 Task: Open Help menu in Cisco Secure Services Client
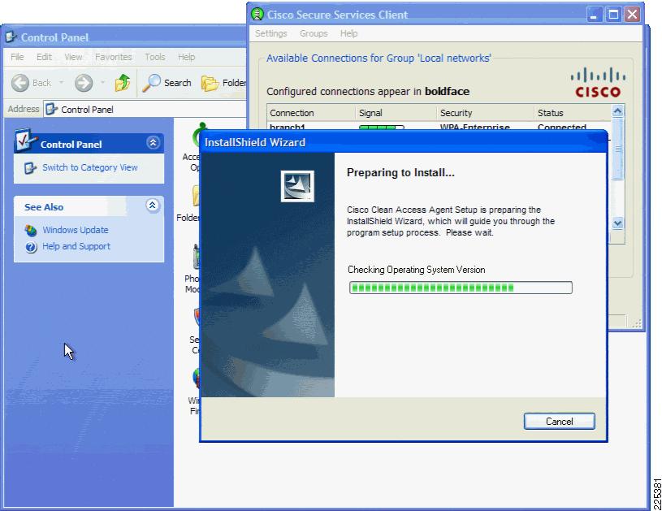click(348, 33)
